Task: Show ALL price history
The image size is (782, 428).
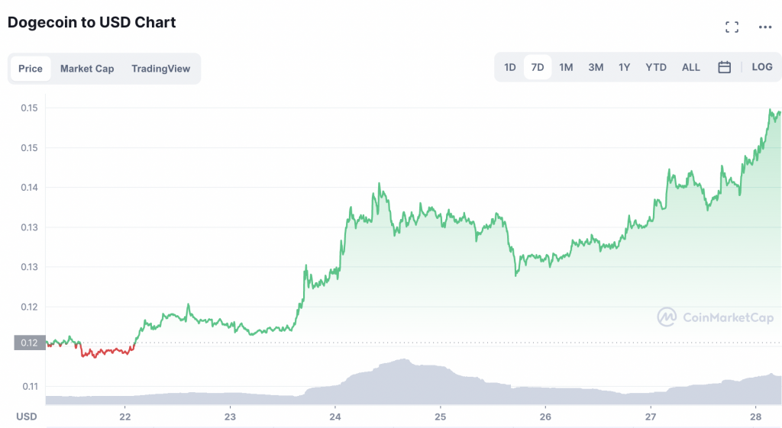Action: point(691,67)
